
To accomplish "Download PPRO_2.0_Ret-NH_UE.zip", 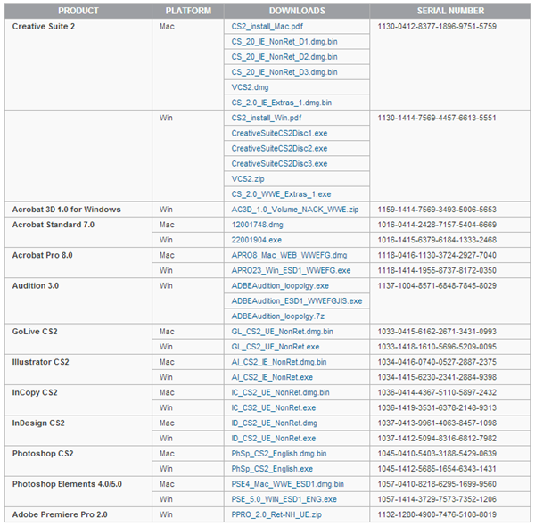I will pyautogui.click(x=276, y=514).
